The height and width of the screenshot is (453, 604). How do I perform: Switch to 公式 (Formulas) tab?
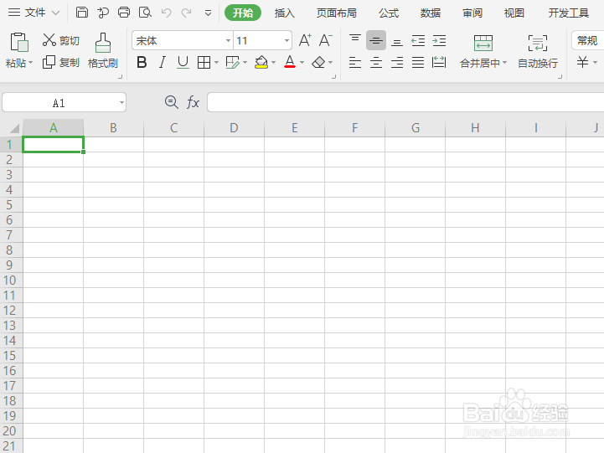pos(389,13)
